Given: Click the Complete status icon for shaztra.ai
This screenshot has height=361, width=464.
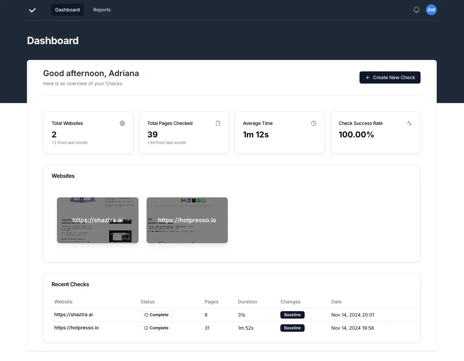Looking at the screenshot, I should (146, 315).
